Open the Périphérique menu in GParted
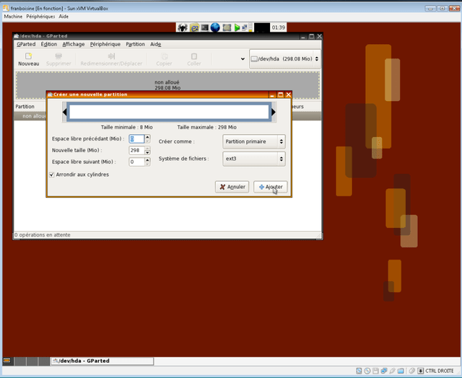 coord(105,44)
